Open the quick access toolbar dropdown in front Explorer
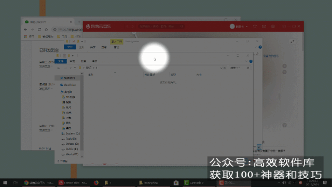332x187 pixels. (x=73, y=56)
